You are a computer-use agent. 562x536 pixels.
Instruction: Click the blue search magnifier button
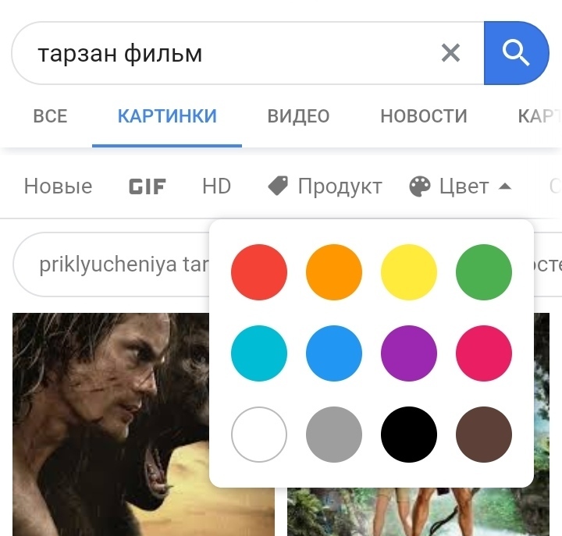[x=516, y=53]
